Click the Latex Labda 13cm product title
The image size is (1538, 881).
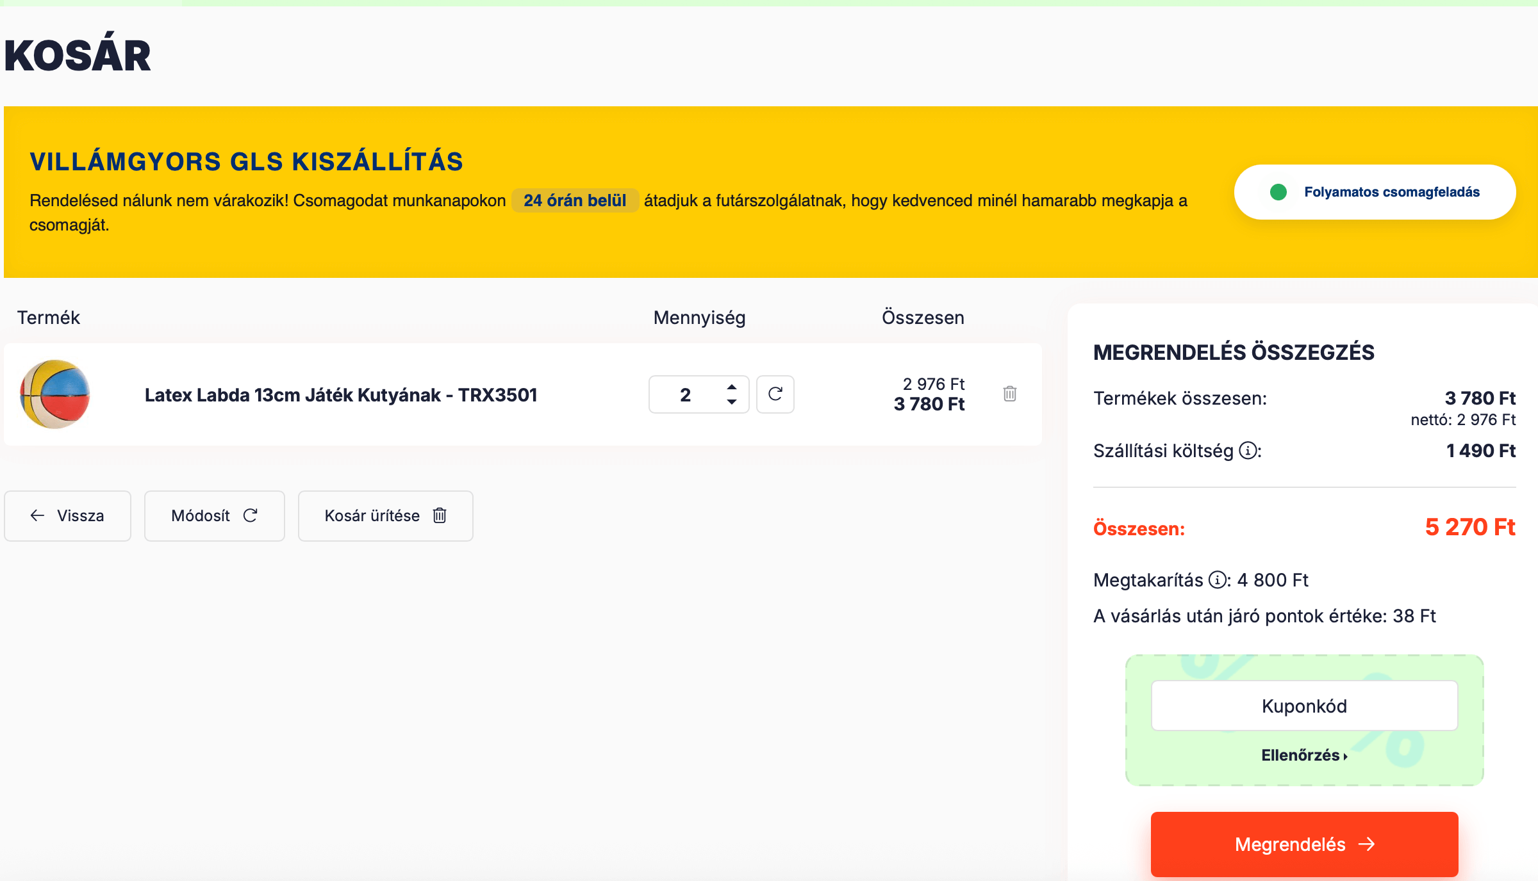pos(340,395)
